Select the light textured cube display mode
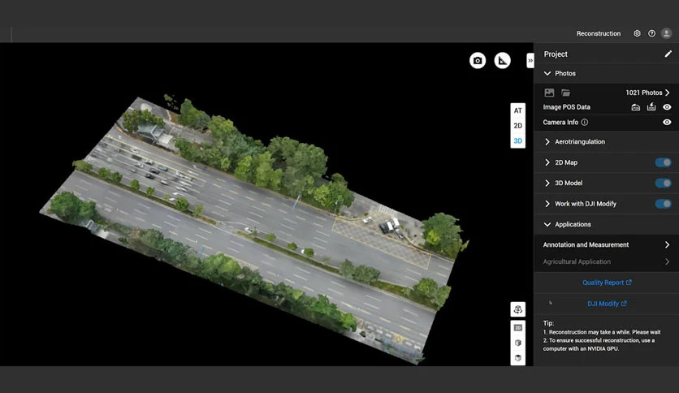Image resolution: width=679 pixels, height=393 pixels. point(518,343)
